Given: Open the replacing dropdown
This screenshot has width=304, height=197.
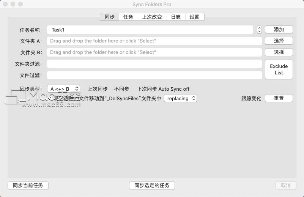Looking at the screenshot, I should pos(181,98).
